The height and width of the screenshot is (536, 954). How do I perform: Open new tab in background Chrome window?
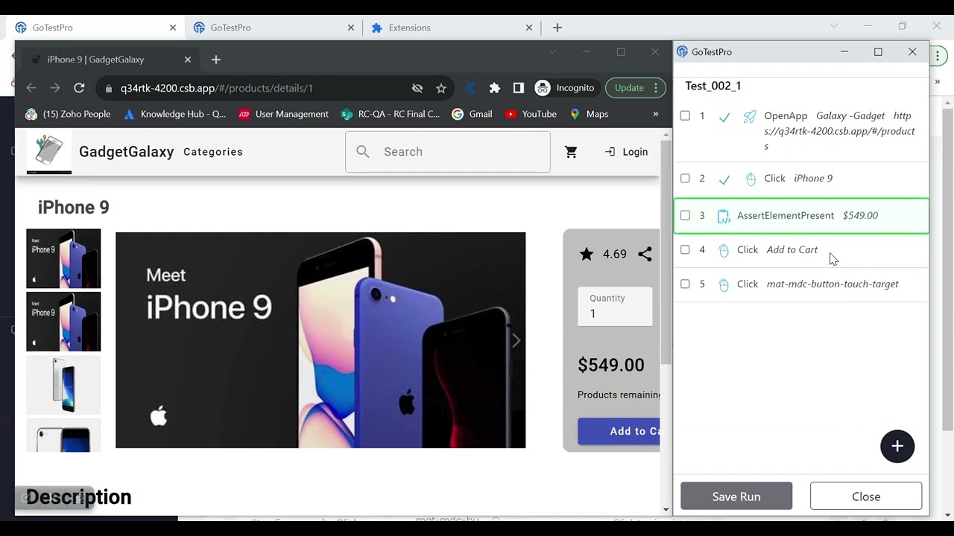tap(557, 28)
